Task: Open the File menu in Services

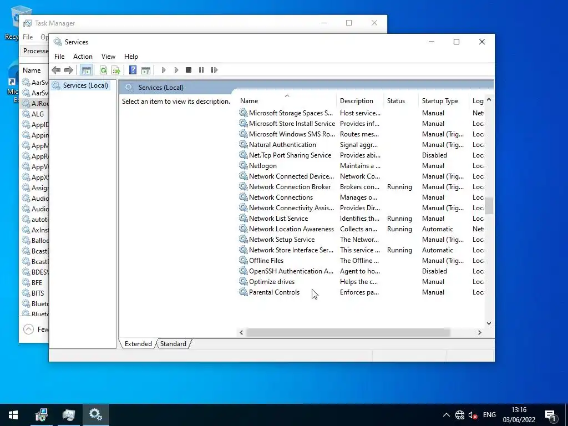Action: coord(59,57)
